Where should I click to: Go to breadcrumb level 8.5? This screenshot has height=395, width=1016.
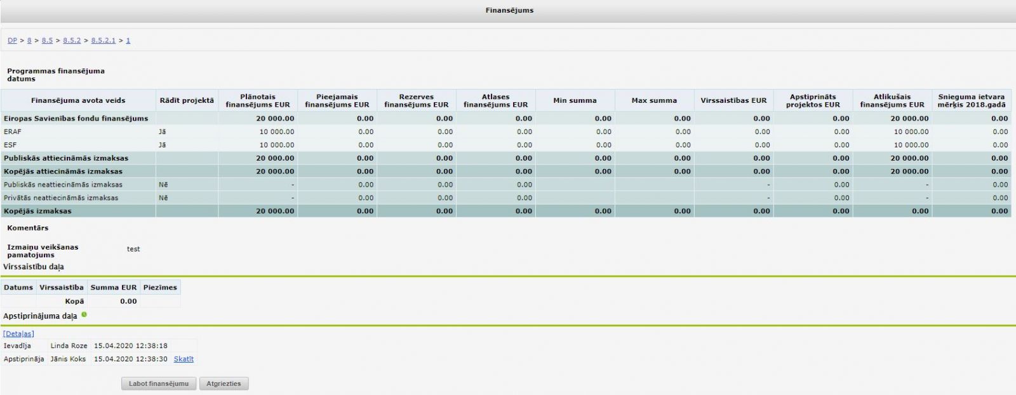tap(47, 41)
